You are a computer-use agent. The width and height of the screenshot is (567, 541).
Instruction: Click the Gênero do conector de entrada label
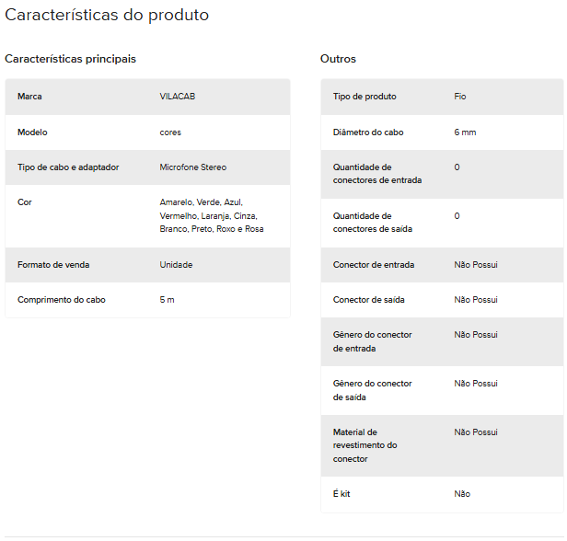[372, 341]
